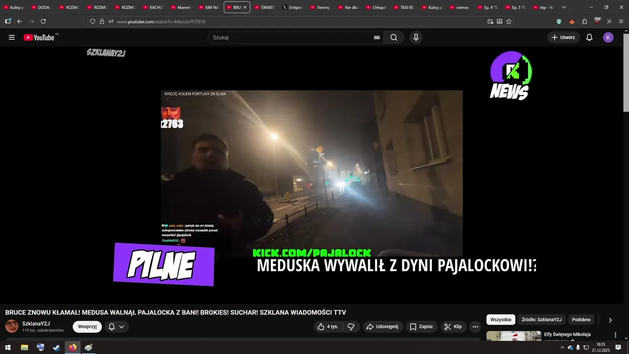
Task: Select the Podobne filter chip
Action: pyautogui.click(x=581, y=320)
